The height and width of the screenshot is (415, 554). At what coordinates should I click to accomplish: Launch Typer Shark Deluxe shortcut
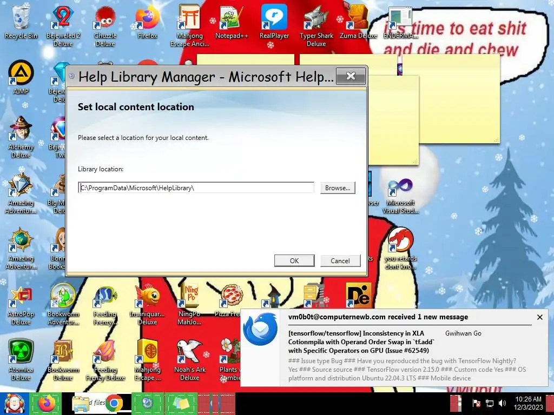click(x=316, y=25)
